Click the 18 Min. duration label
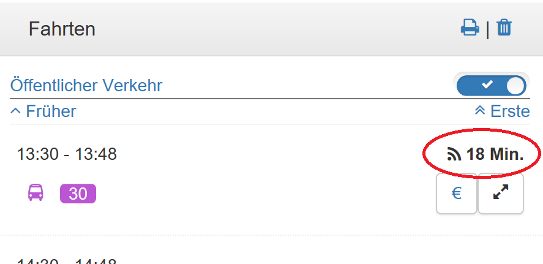543x264 pixels. pyautogui.click(x=495, y=154)
